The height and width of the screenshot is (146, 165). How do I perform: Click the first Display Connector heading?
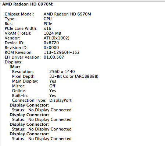click(29, 105)
